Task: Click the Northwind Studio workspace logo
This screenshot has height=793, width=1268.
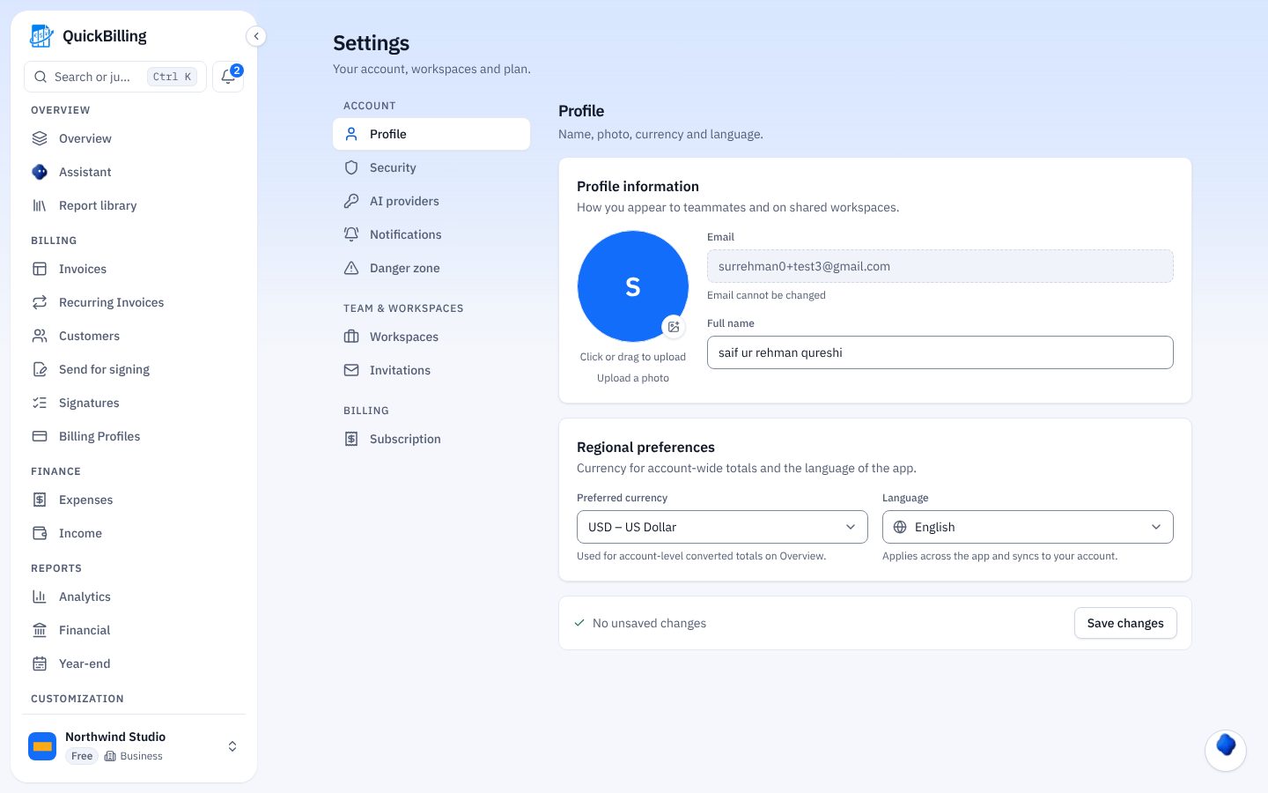Action: (x=42, y=746)
